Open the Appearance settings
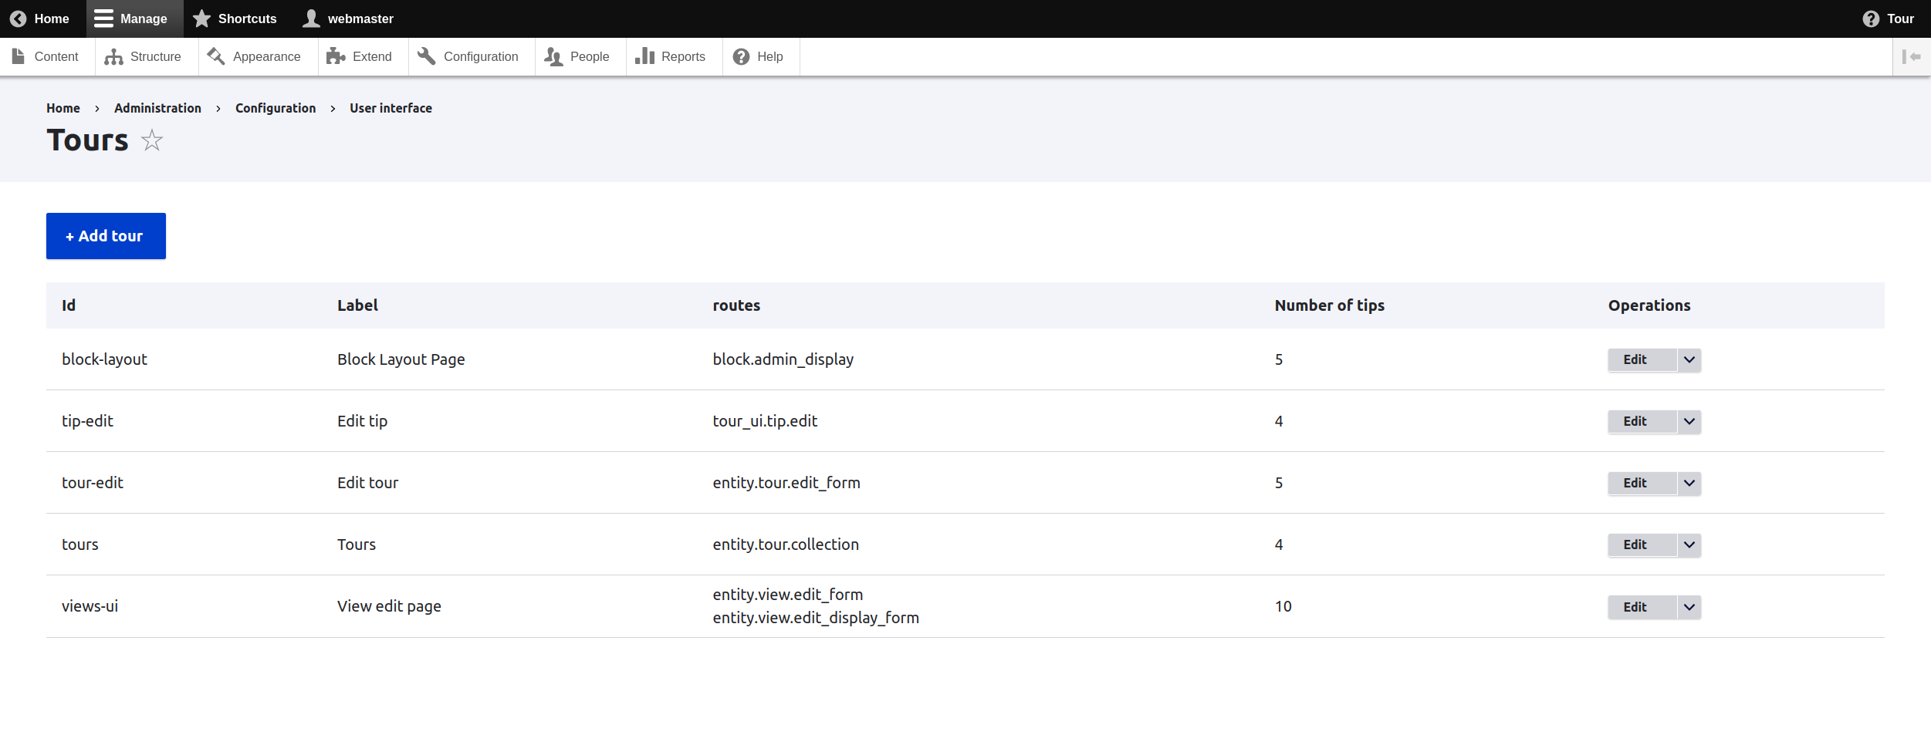 coord(255,57)
